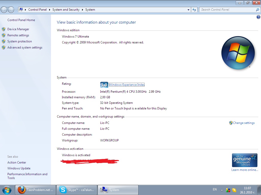Open the address bar history dropdown arrow
Viewport: 261px width, 195px height.
click(188, 10)
